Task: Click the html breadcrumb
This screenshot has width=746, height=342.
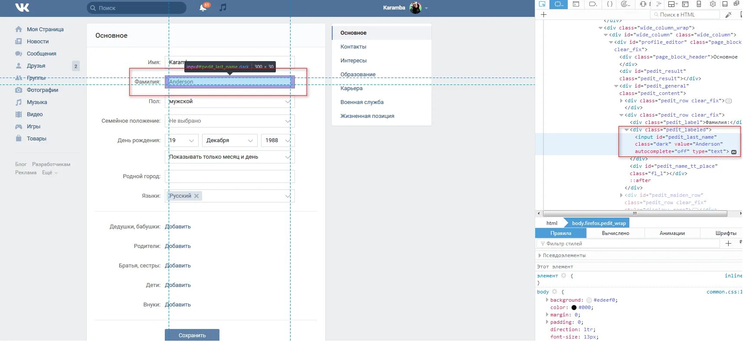Action: (552, 223)
